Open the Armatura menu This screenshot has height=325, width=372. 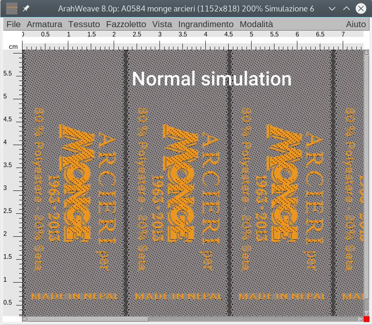click(x=45, y=24)
